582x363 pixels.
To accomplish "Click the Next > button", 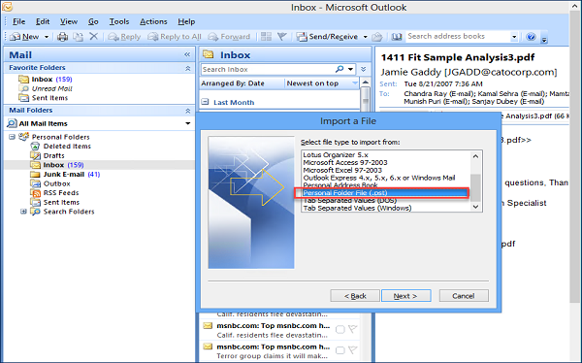I will 405,296.
